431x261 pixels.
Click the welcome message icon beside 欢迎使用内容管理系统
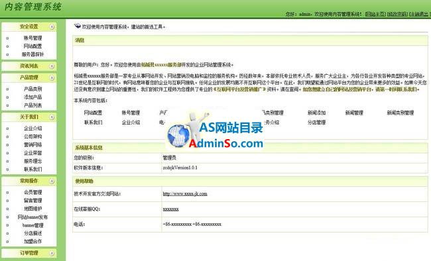click(x=78, y=26)
